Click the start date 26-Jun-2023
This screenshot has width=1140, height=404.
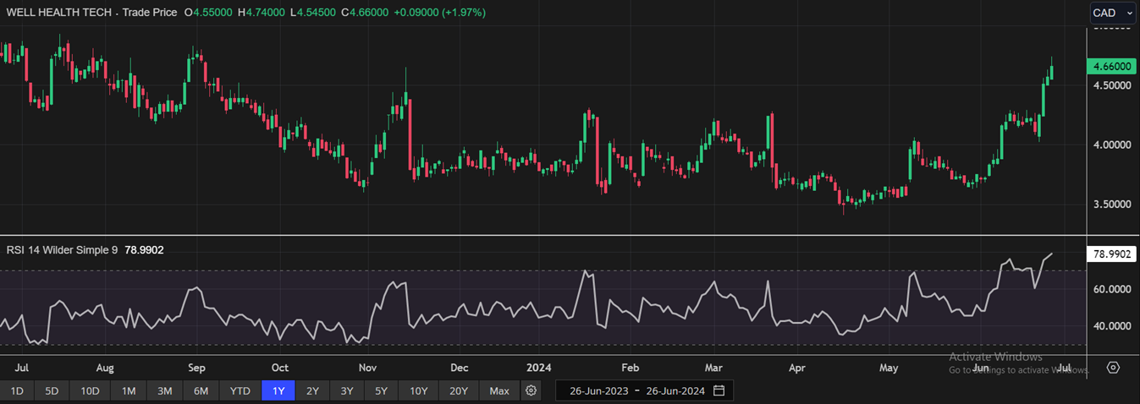pos(598,390)
